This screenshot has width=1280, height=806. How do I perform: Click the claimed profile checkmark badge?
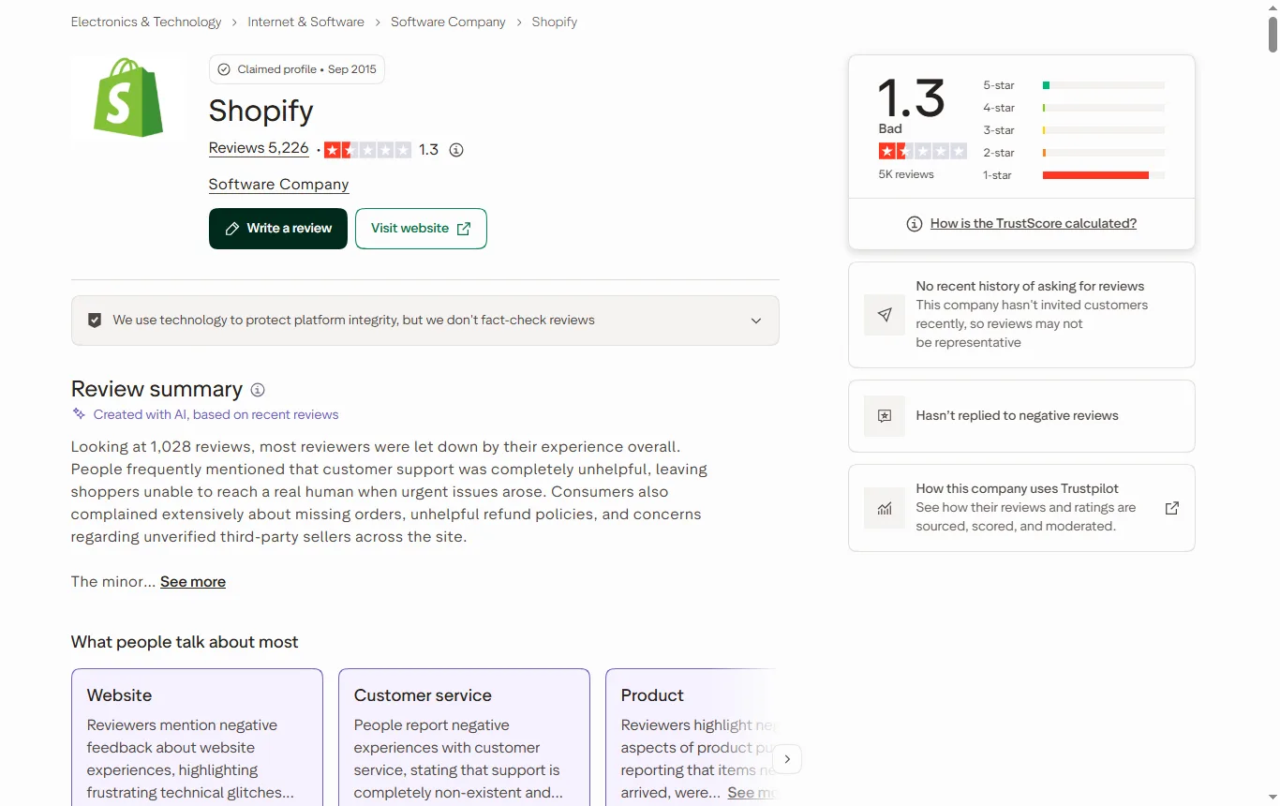tap(224, 69)
